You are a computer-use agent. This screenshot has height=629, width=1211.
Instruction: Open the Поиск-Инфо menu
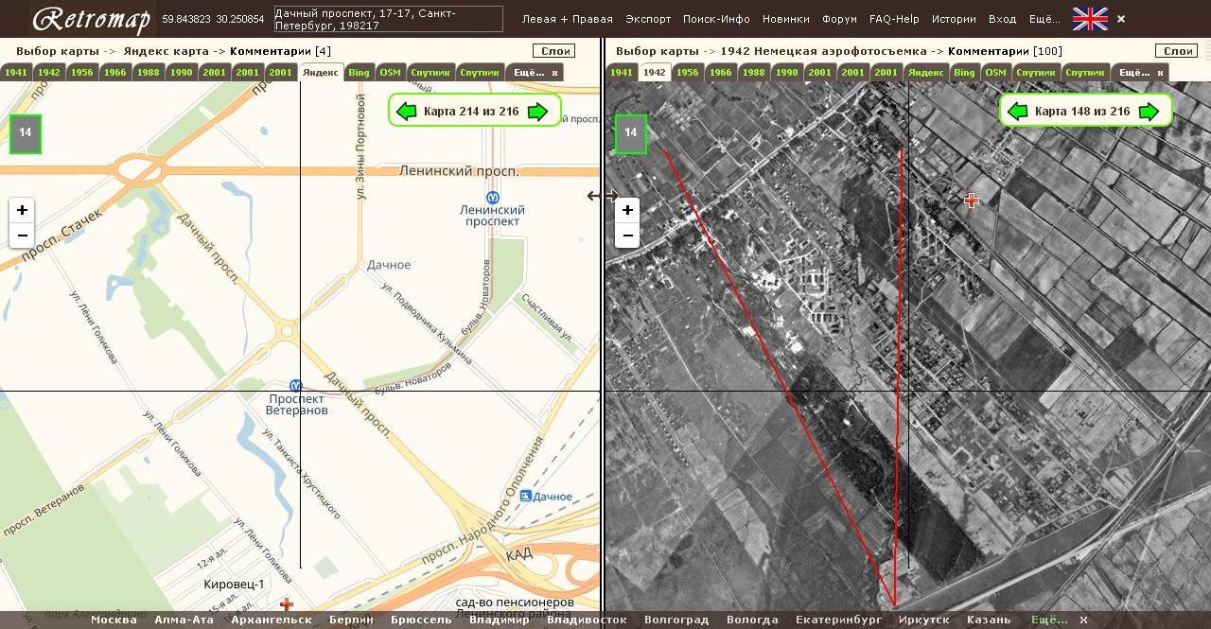pyautogui.click(x=716, y=19)
